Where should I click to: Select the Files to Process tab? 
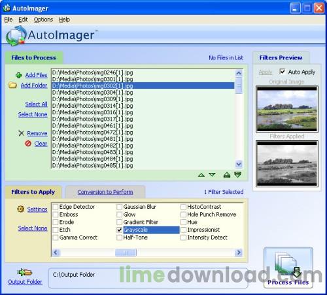pyautogui.click(x=33, y=57)
